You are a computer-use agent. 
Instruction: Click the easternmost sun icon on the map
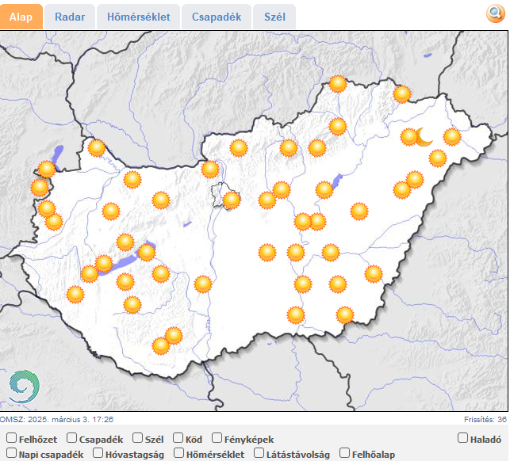pyautogui.click(x=452, y=136)
